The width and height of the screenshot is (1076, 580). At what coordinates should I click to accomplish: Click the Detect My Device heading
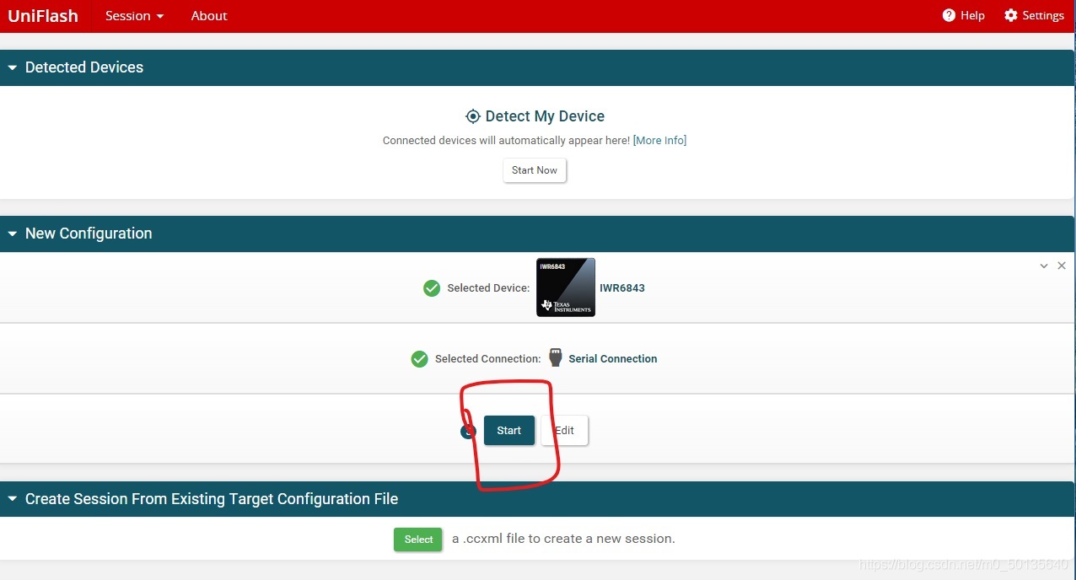click(545, 116)
